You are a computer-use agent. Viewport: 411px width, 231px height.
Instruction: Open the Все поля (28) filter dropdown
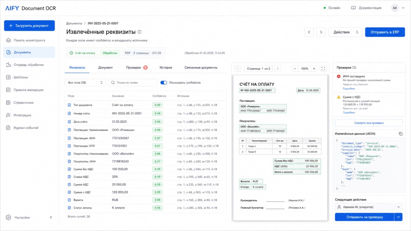(85, 83)
